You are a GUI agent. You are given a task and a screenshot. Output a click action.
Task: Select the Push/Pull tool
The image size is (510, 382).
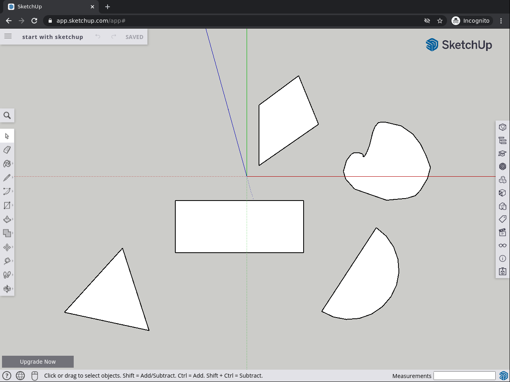point(7,219)
